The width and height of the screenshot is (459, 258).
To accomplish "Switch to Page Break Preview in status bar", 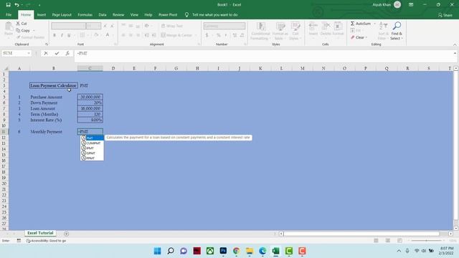I will pos(399,241).
